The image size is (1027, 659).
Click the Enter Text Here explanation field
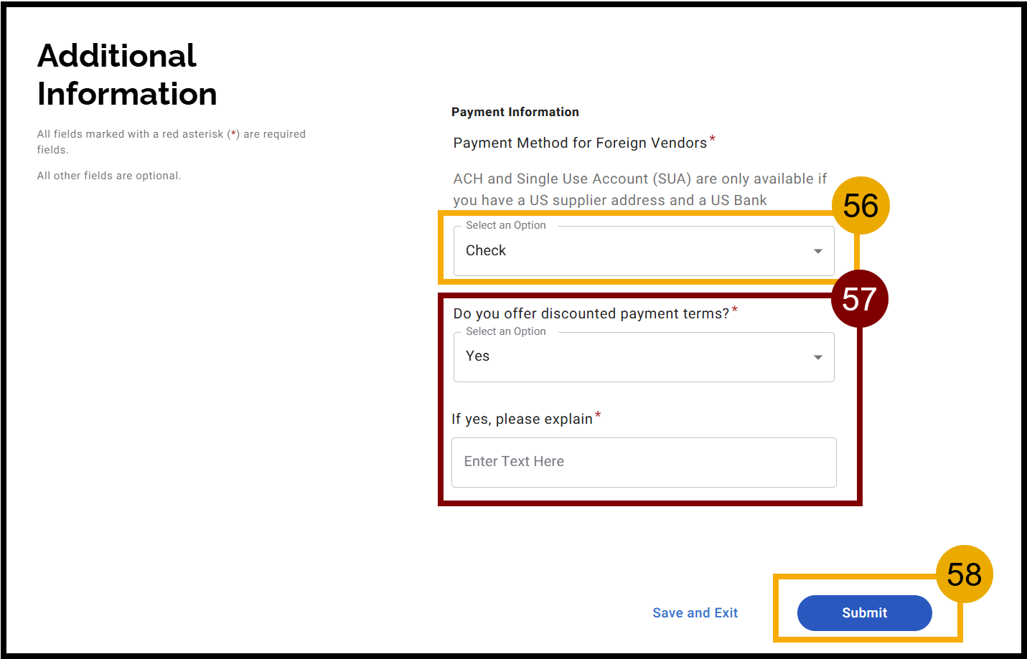[644, 462]
